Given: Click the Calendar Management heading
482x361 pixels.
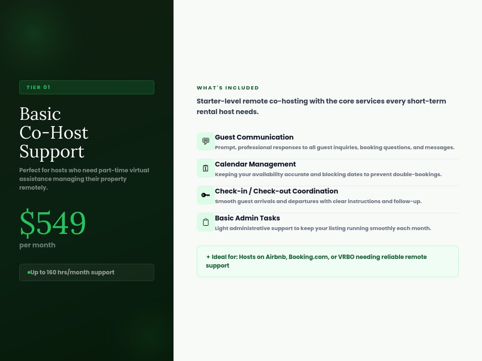Looking at the screenshot, I should click(255, 164).
